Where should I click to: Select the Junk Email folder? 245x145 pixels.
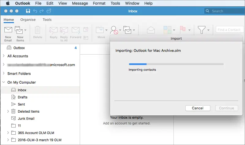coord(40,118)
